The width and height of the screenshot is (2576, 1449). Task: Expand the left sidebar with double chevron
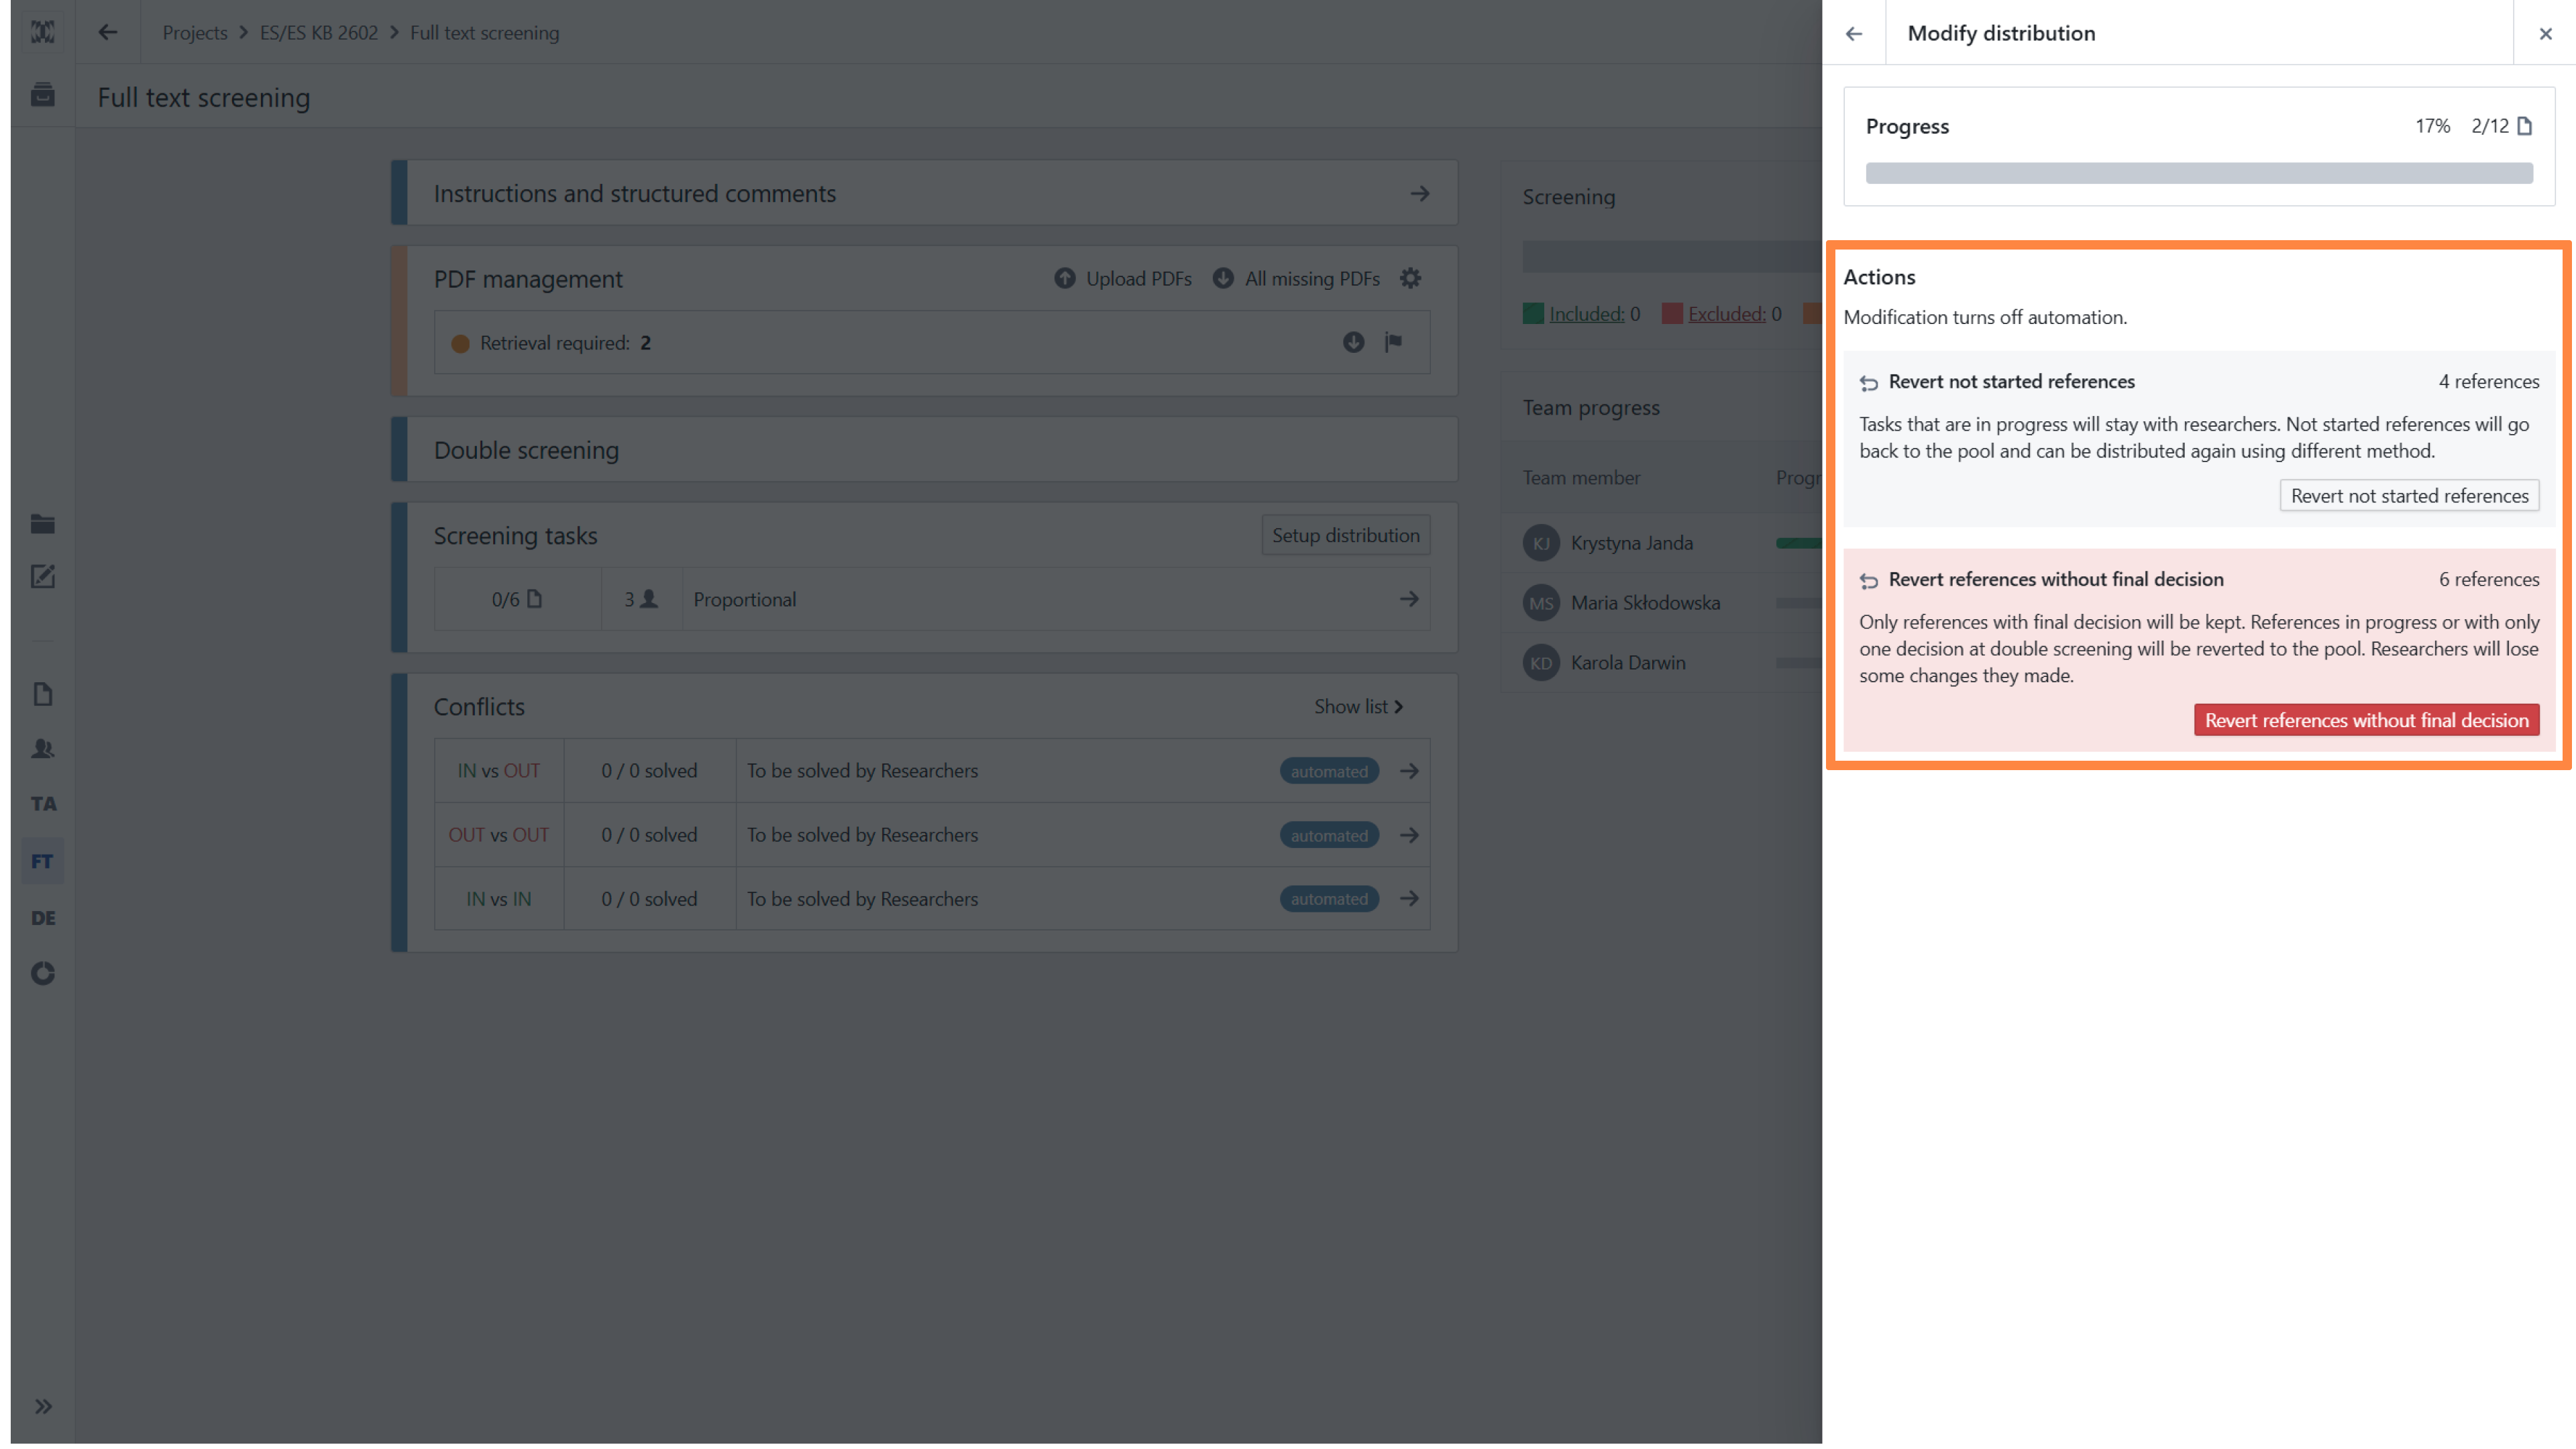coord(43,1406)
